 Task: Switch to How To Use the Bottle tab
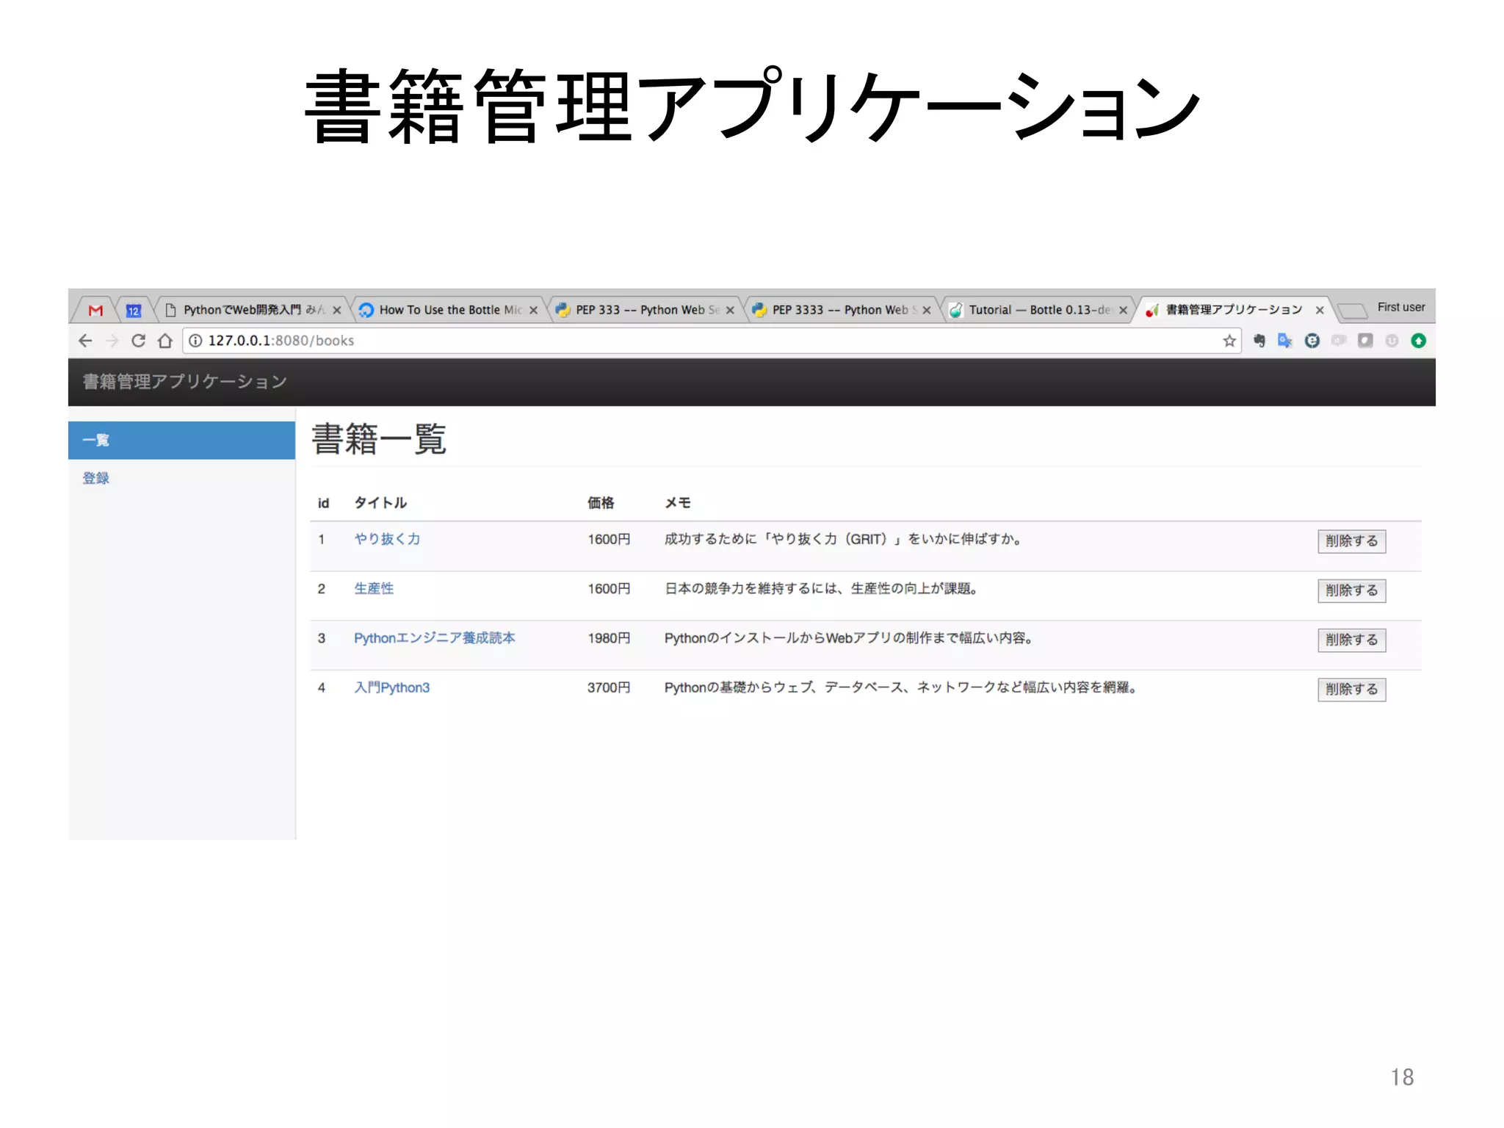[448, 310]
